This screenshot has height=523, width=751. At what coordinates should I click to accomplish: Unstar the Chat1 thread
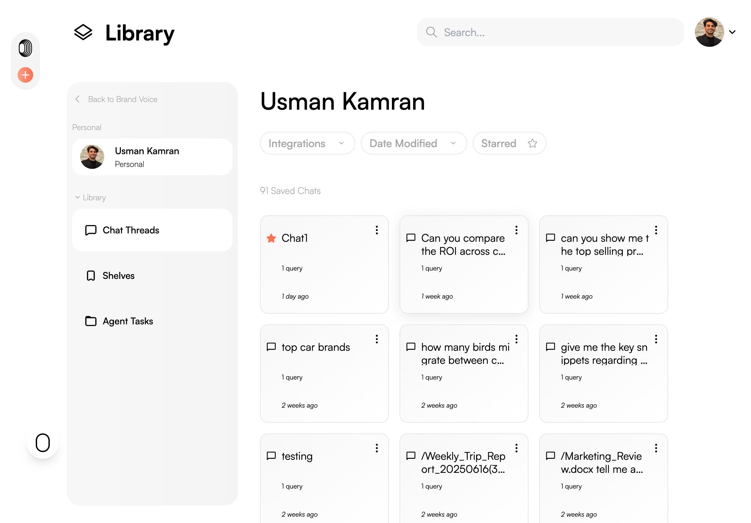point(271,238)
